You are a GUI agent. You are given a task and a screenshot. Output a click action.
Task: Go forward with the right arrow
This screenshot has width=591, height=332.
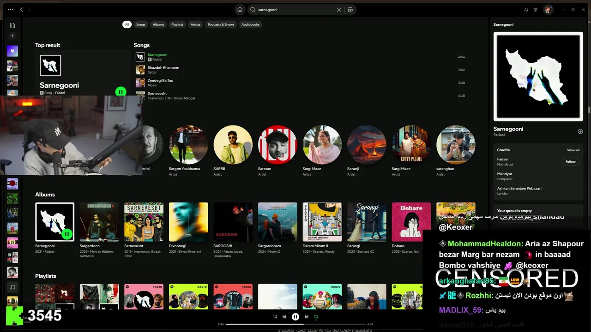click(x=29, y=10)
